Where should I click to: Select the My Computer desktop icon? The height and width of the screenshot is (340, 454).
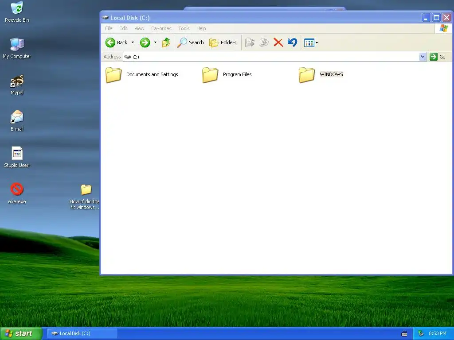17,48
